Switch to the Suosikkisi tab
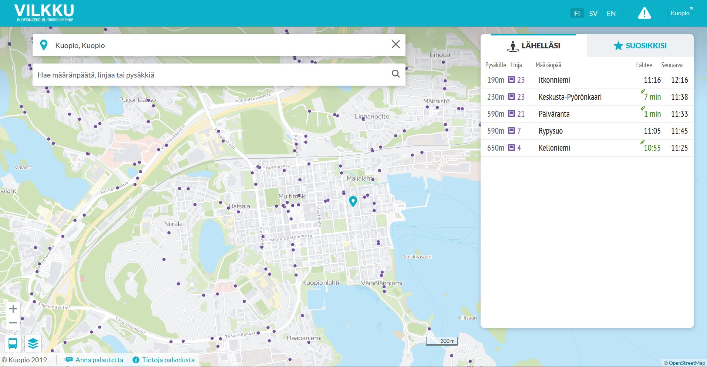Screen dimensions: 707x367 point(640,46)
